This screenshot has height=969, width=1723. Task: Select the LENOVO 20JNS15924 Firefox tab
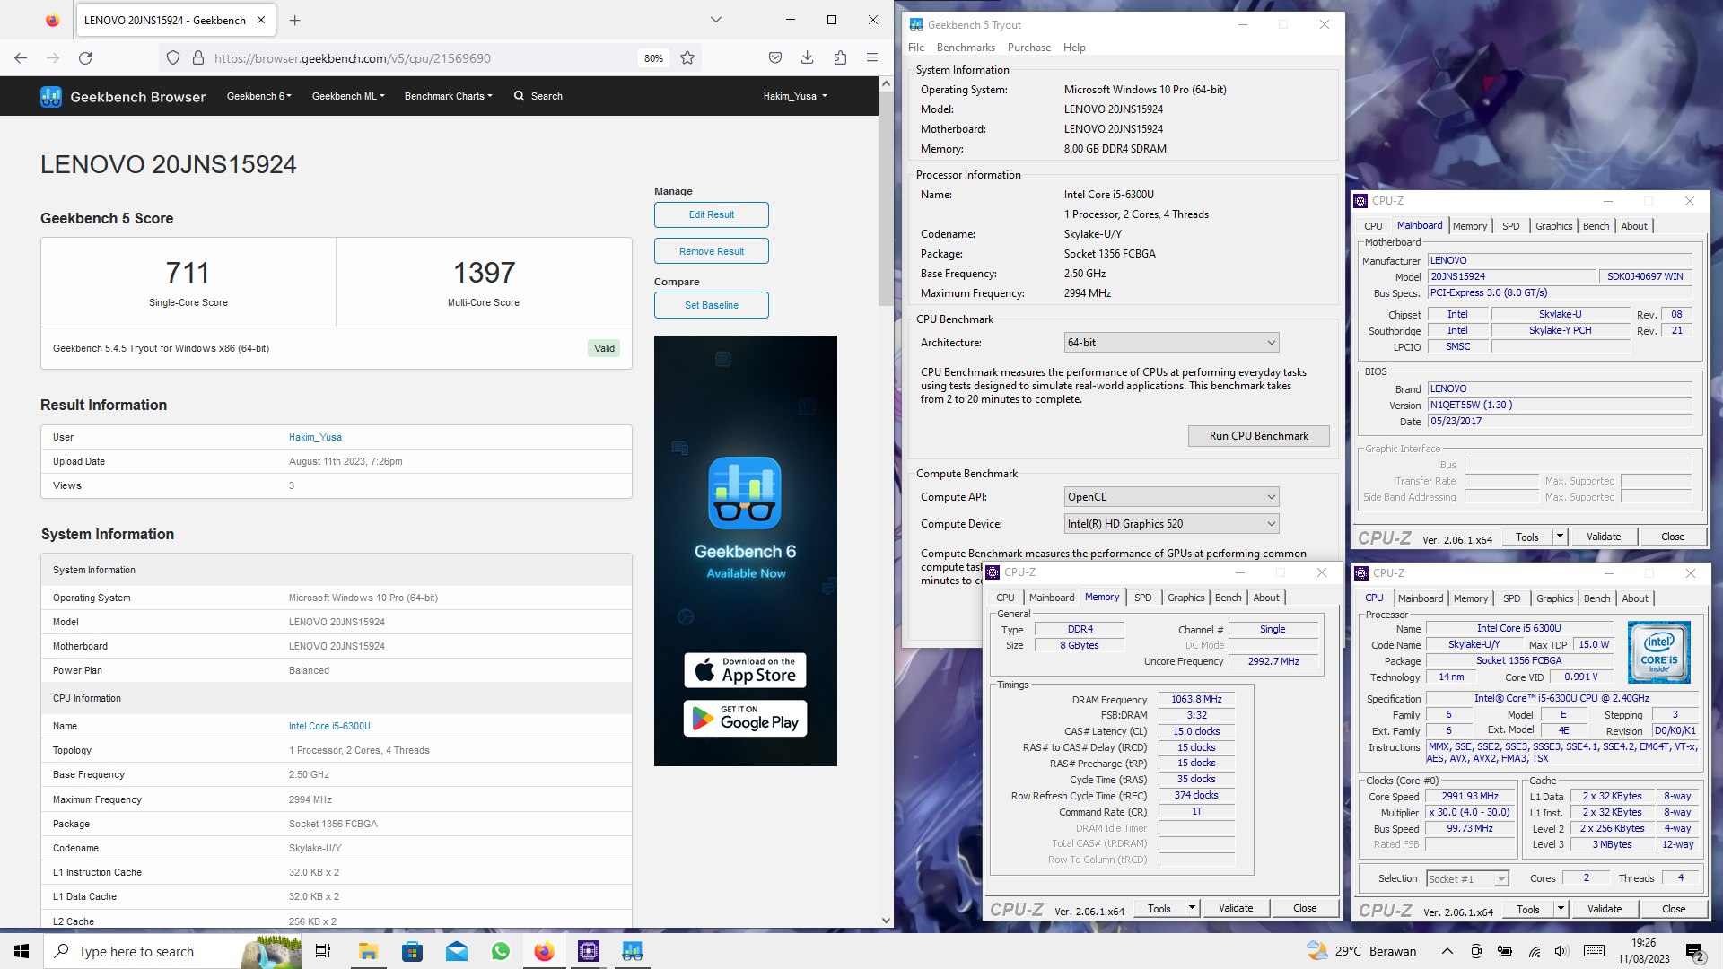[x=165, y=20]
